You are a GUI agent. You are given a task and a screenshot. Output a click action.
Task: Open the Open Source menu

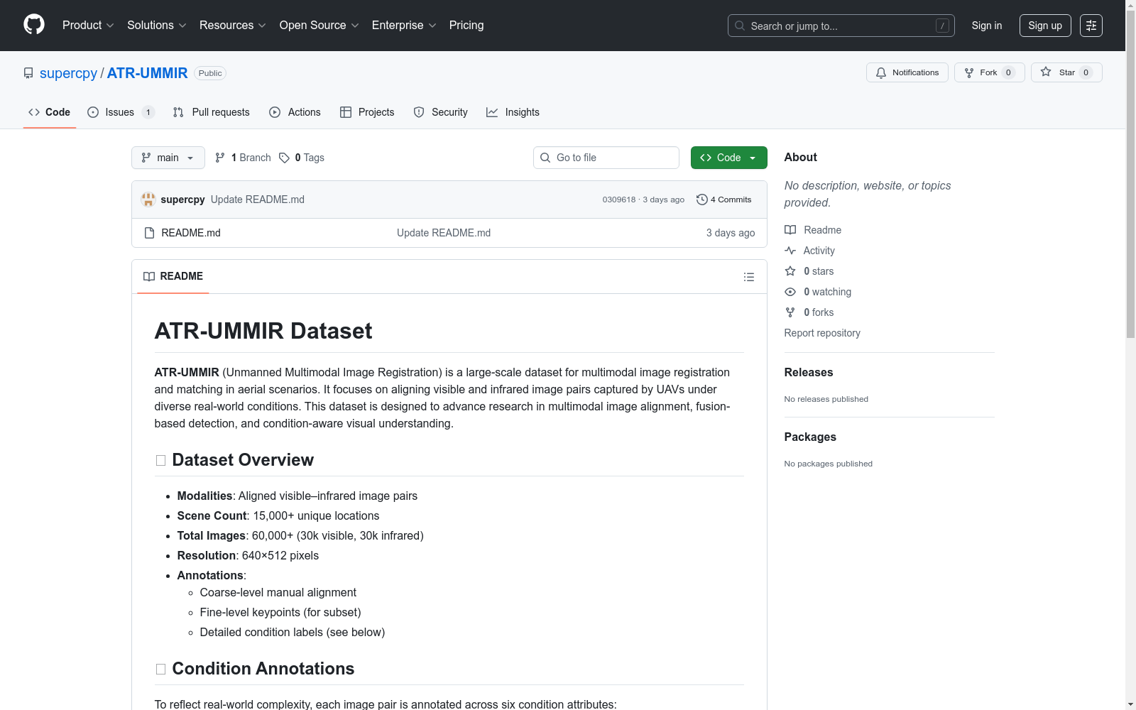coord(319,25)
